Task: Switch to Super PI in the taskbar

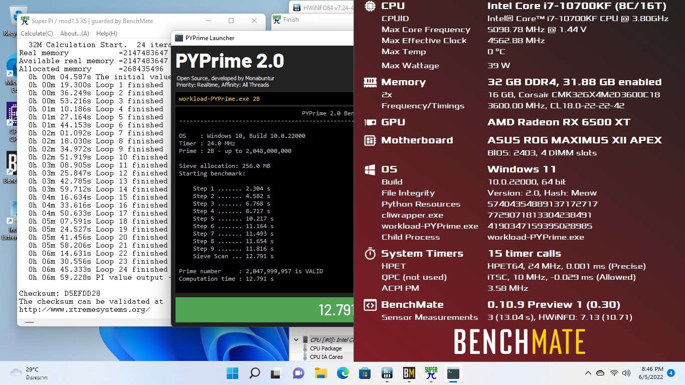Action: click(431, 373)
